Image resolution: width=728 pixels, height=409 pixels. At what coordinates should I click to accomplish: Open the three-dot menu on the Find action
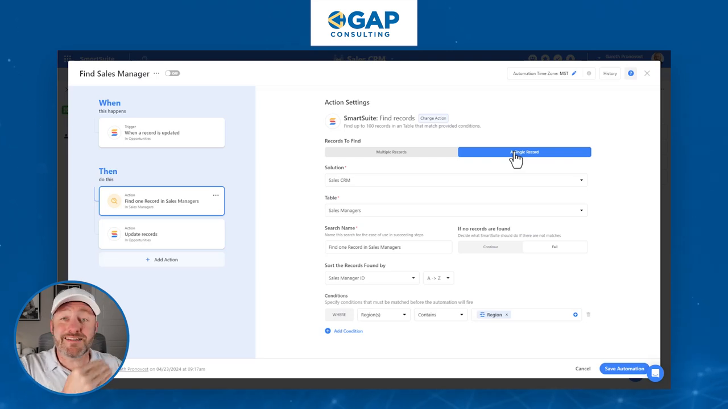[x=216, y=195]
